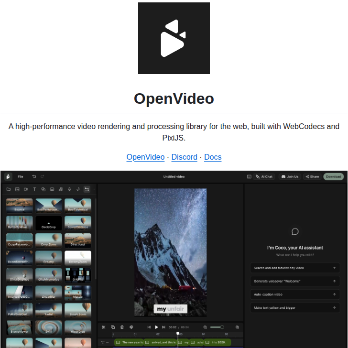Open the images tab icon
The height and width of the screenshot is (348, 348).
17,189
